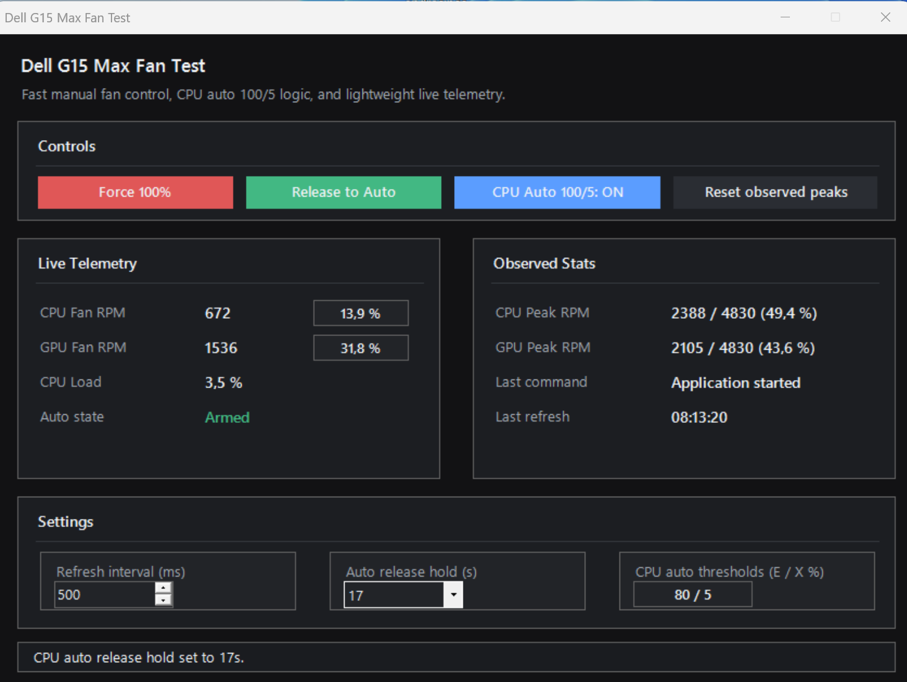The width and height of the screenshot is (907, 682).
Task: Click the CPU Peak RPM label
Action: [542, 312]
